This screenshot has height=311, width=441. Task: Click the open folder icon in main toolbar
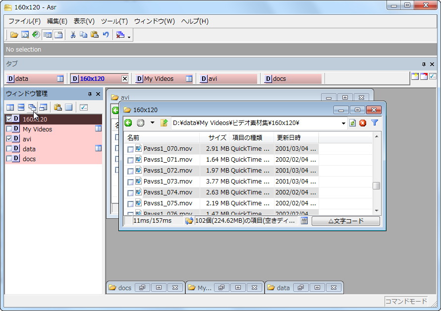coord(14,35)
